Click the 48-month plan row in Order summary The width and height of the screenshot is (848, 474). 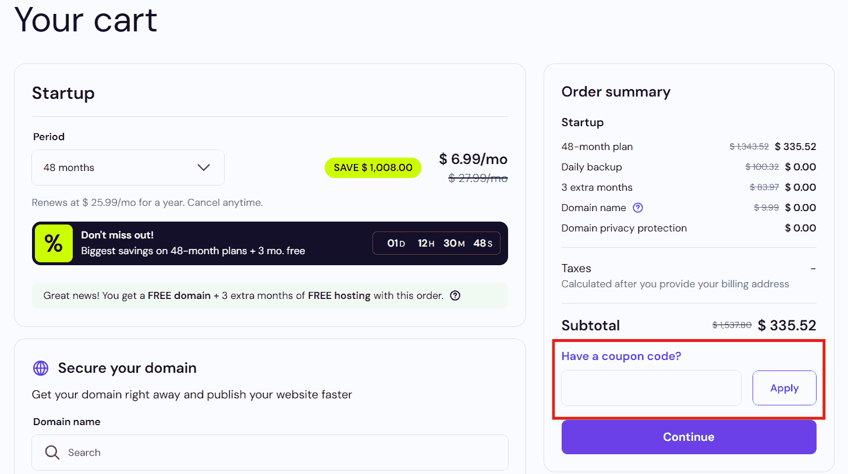[597, 147]
